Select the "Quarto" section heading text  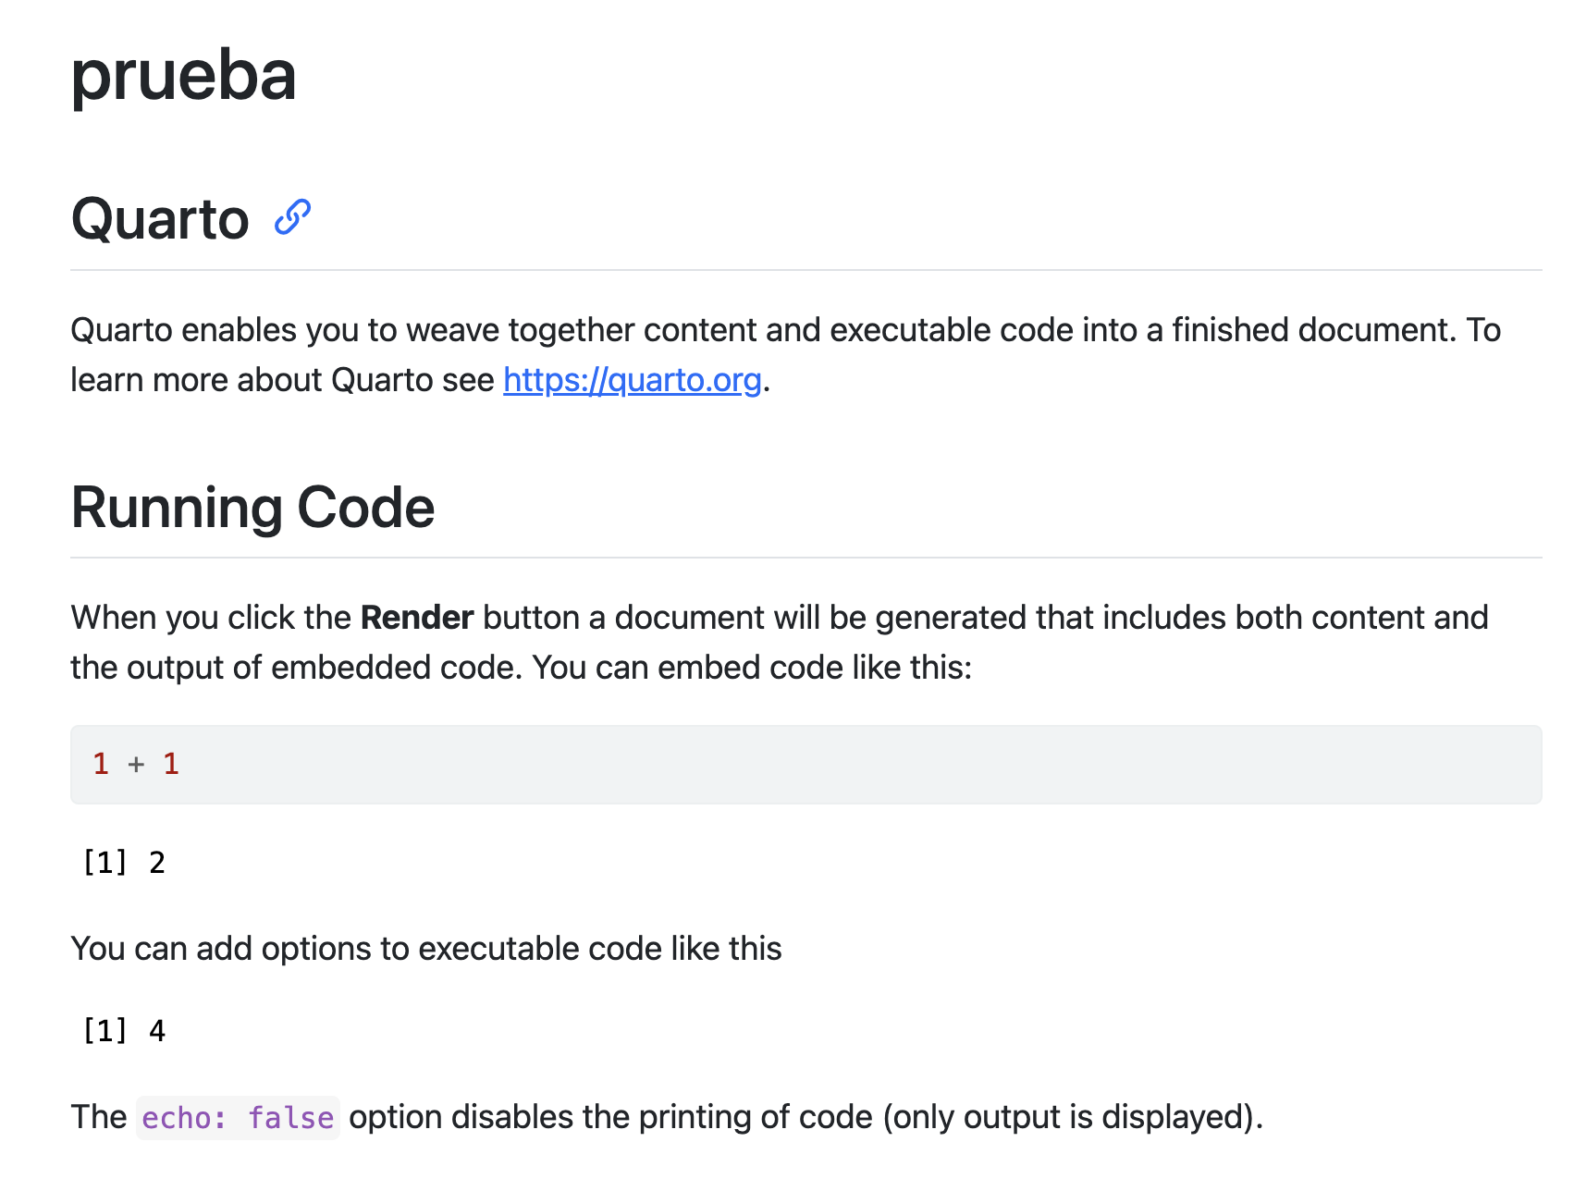tap(160, 220)
